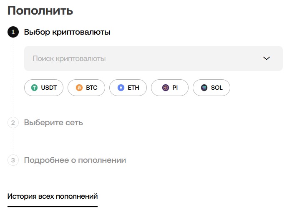Click the orange Bitcoin logo icon

pos(79,88)
